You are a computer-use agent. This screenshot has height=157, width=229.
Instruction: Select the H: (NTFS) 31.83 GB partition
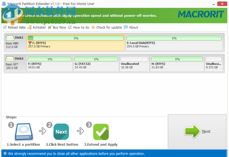177,64
